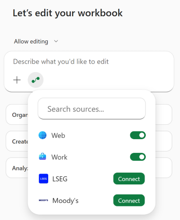Expand the chevron next to Allow editing

(x=56, y=41)
